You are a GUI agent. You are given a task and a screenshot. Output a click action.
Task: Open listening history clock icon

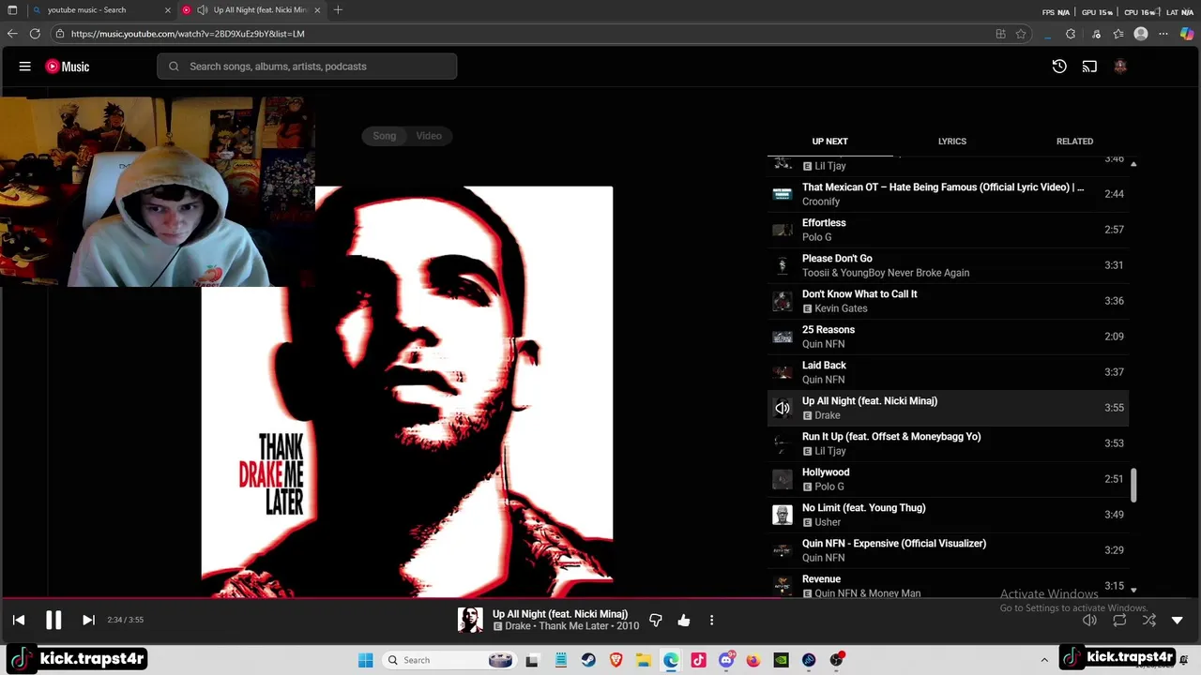[1059, 67]
